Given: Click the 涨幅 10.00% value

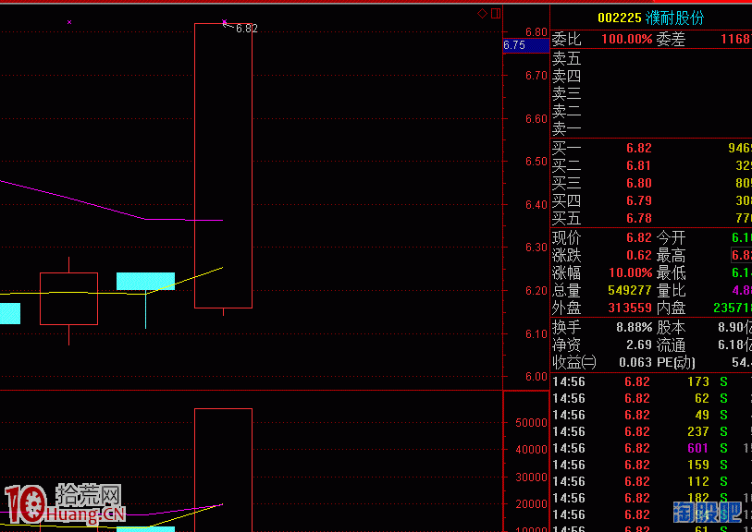Looking at the screenshot, I should (626, 272).
